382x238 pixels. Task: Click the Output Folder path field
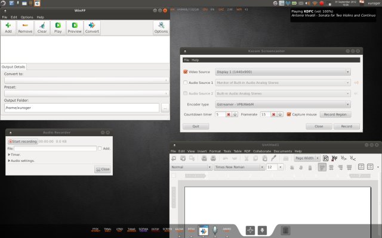coord(82,108)
